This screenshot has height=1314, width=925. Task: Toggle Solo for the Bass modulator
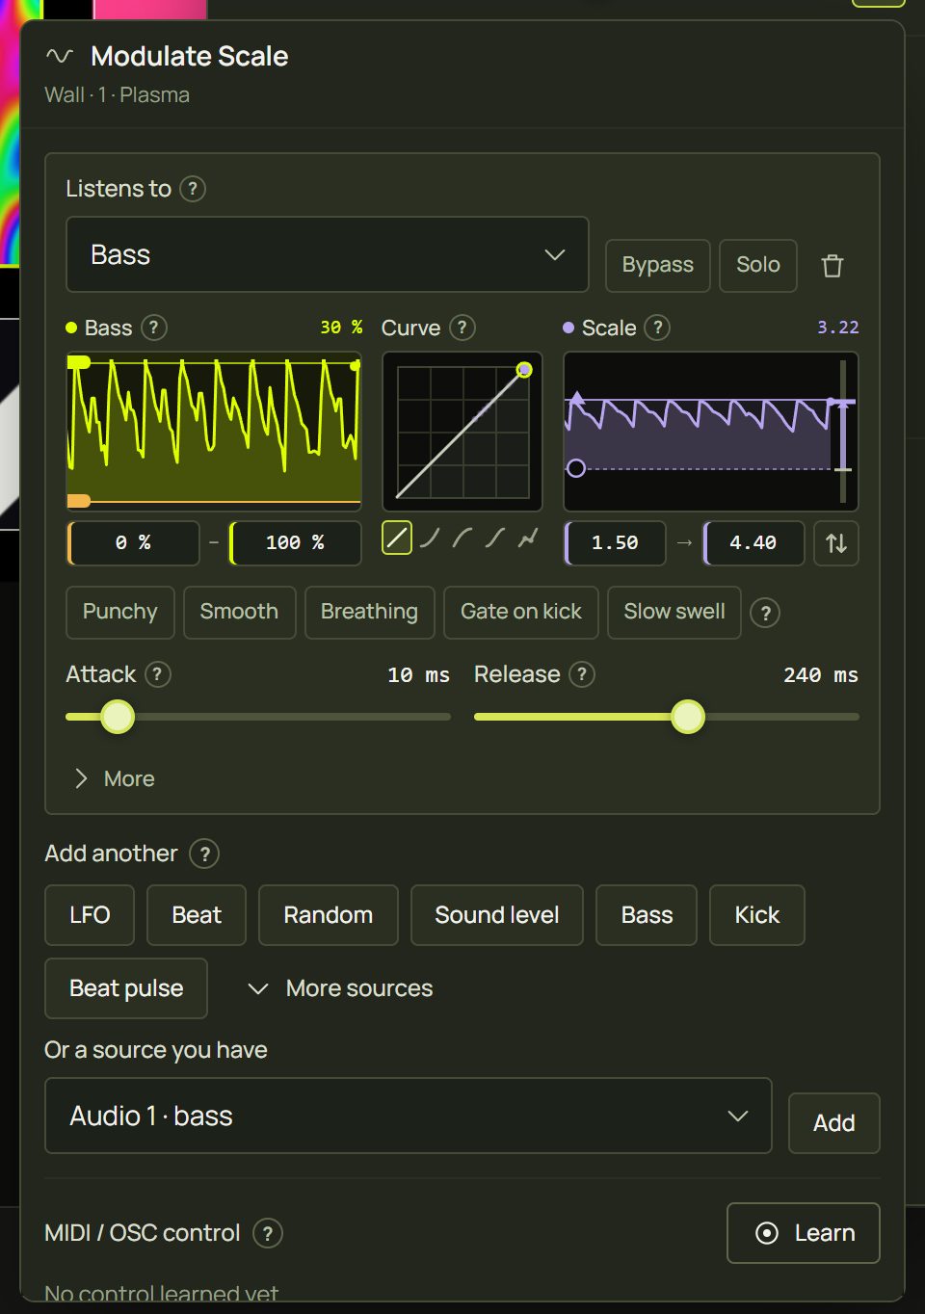(x=758, y=265)
